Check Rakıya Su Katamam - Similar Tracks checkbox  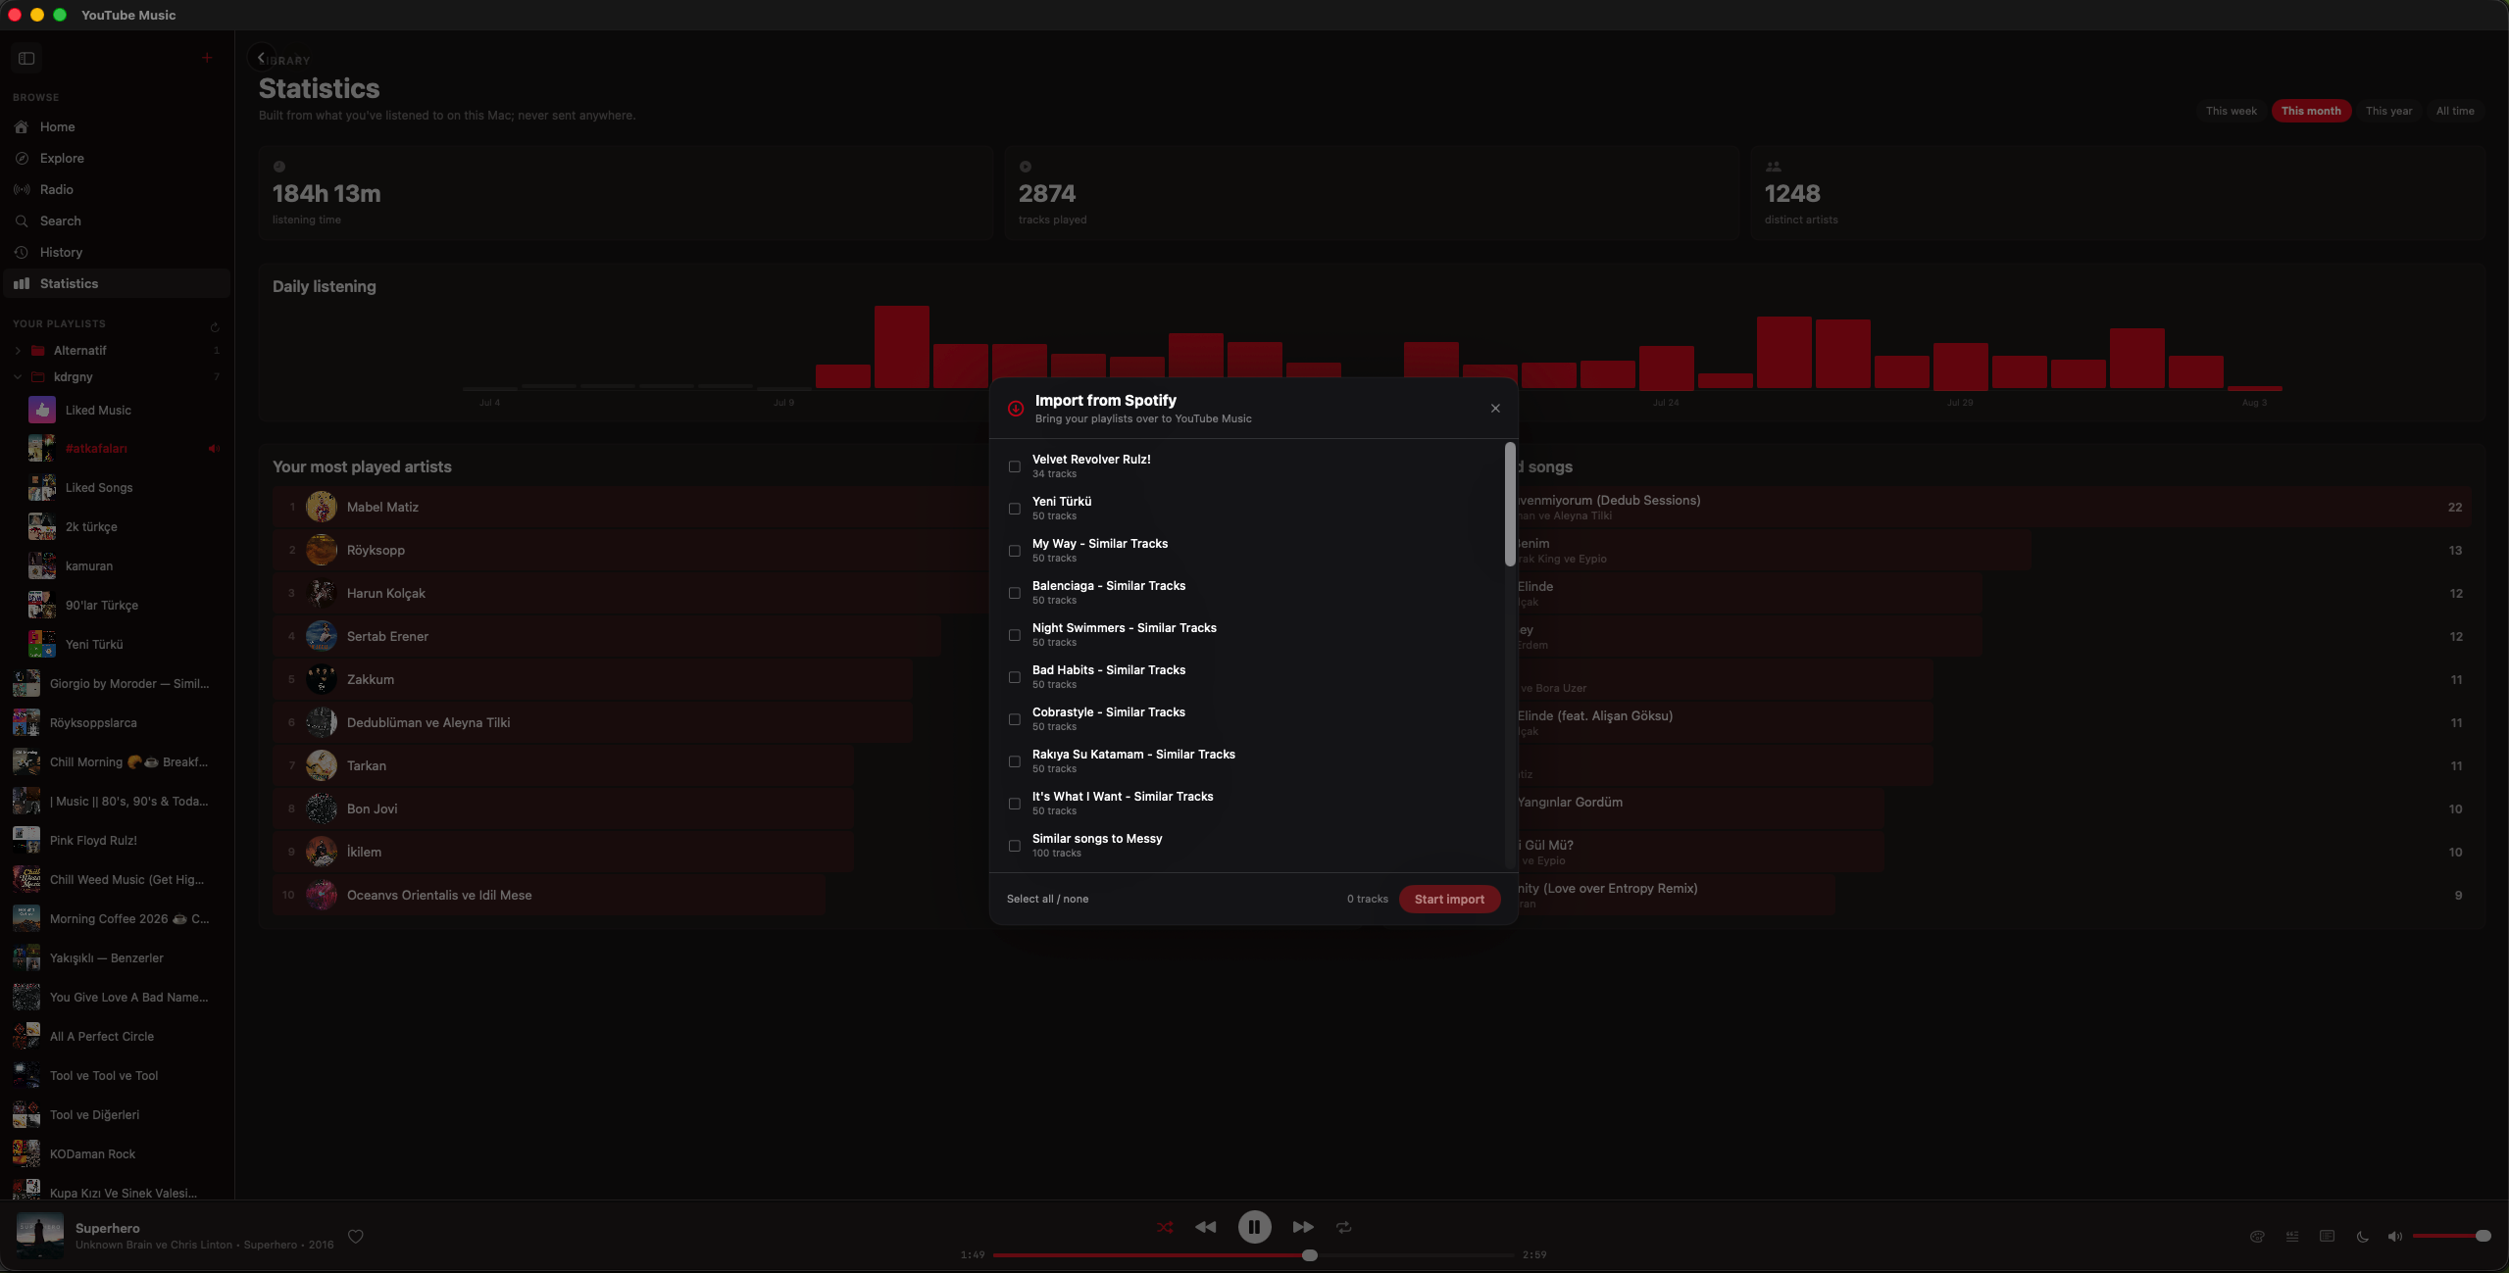1015,761
